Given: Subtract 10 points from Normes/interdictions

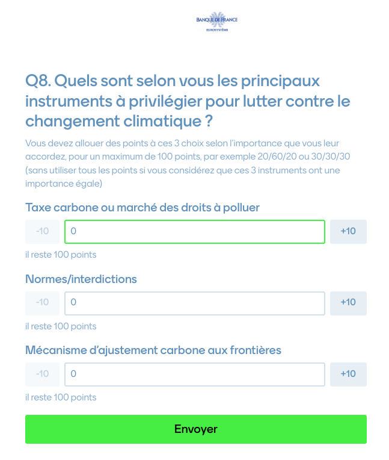Looking at the screenshot, I should tap(42, 303).
